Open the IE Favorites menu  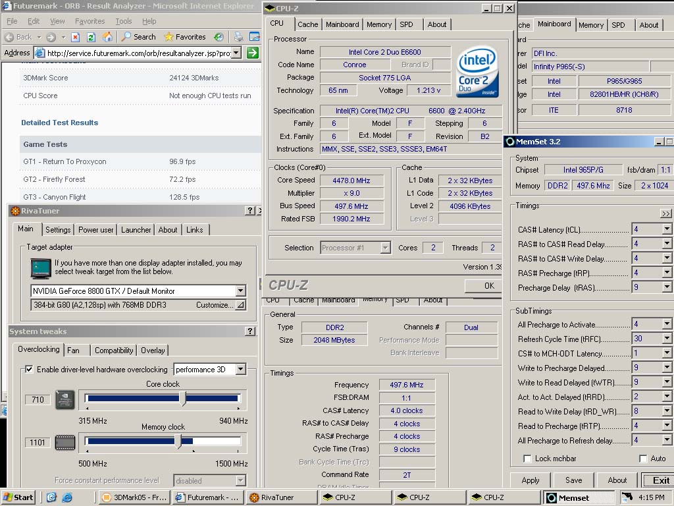pyautogui.click(x=90, y=21)
